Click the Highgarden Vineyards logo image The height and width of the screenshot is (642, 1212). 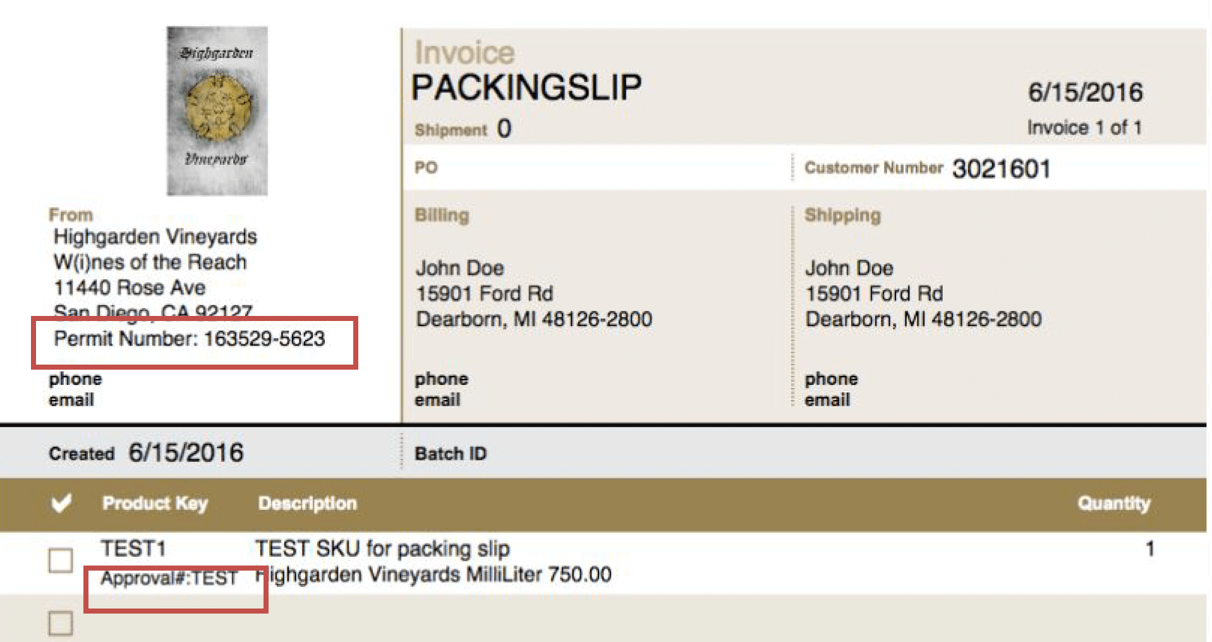coord(217,111)
